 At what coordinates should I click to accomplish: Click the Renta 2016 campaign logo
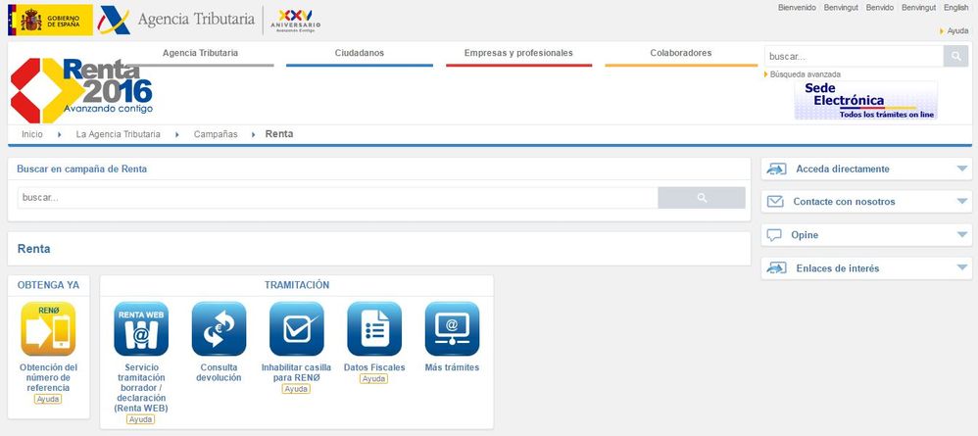point(82,89)
